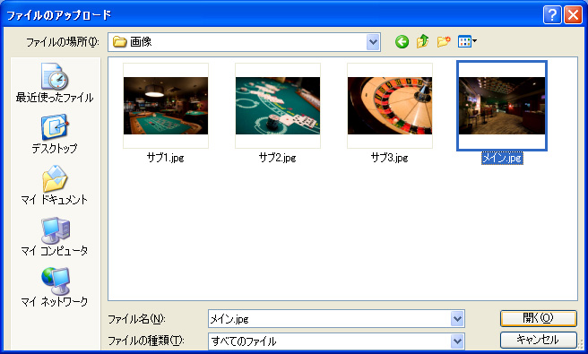The width and height of the screenshot is (588, 354).
Task: Open マイ ドキュメント in places bar
Action: 55,185
